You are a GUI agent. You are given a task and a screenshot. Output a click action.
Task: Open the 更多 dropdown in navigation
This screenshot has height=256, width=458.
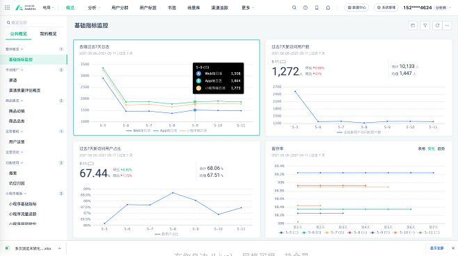point(248,8)
